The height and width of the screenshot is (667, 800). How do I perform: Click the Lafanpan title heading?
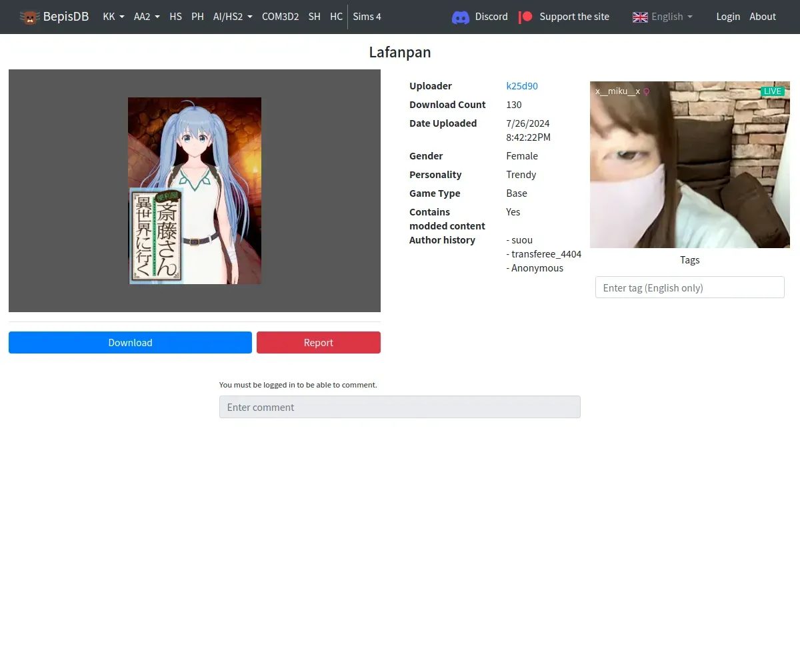400,52
